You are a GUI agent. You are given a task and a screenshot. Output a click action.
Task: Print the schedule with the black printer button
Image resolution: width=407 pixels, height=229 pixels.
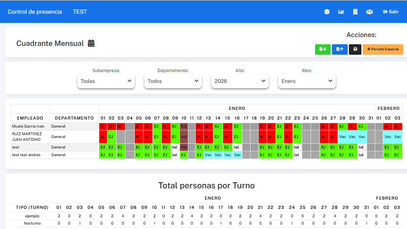tap(355, 49)
